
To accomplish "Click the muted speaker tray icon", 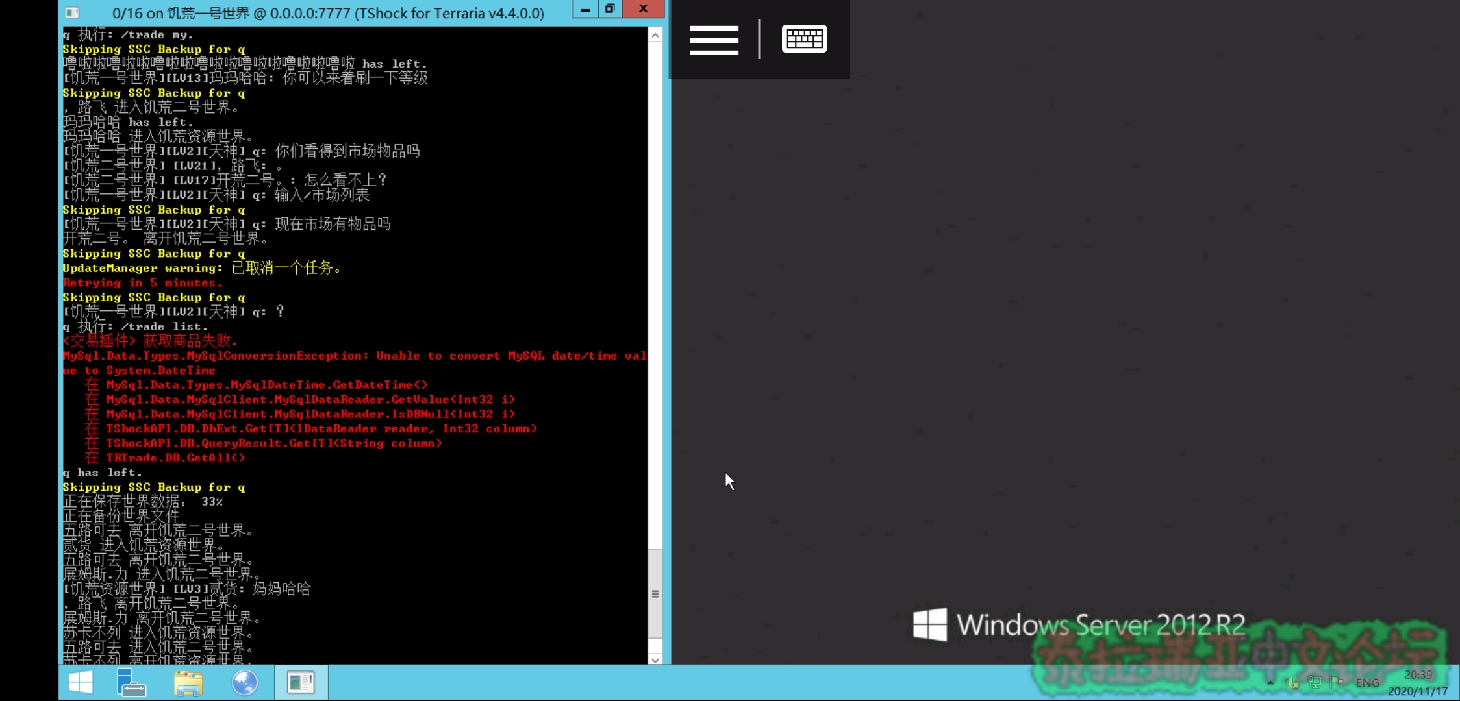I will click(1292, 683).
